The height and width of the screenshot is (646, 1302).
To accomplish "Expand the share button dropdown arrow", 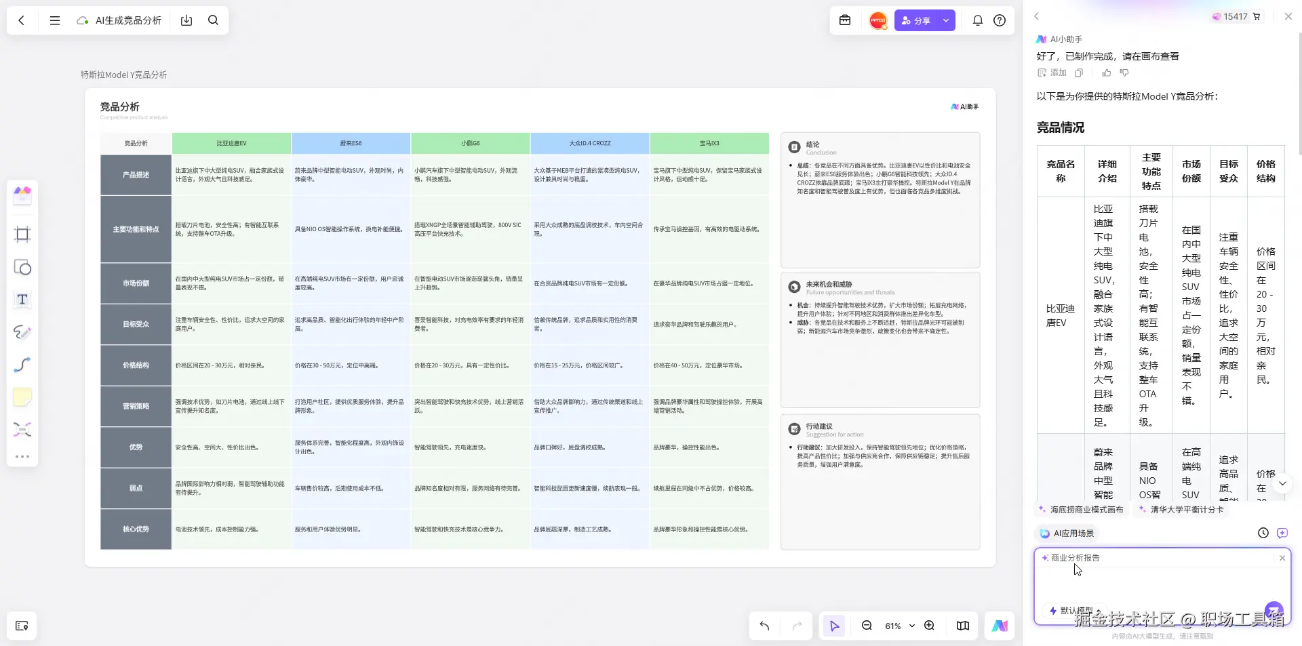I will tap(946, 20).
